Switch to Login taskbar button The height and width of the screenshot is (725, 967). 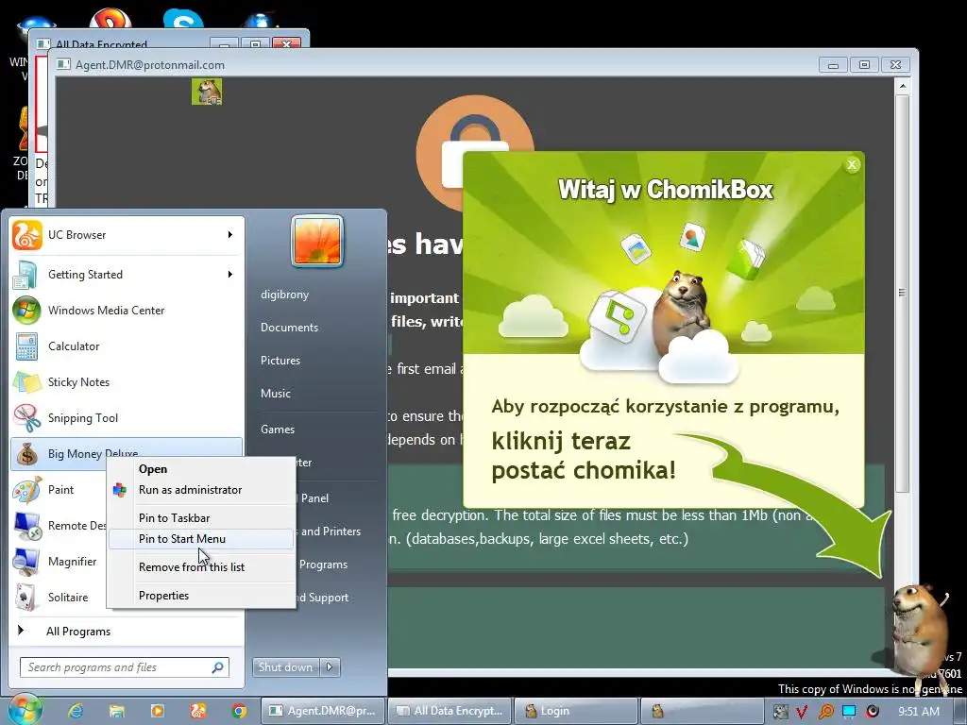(576, 711)
